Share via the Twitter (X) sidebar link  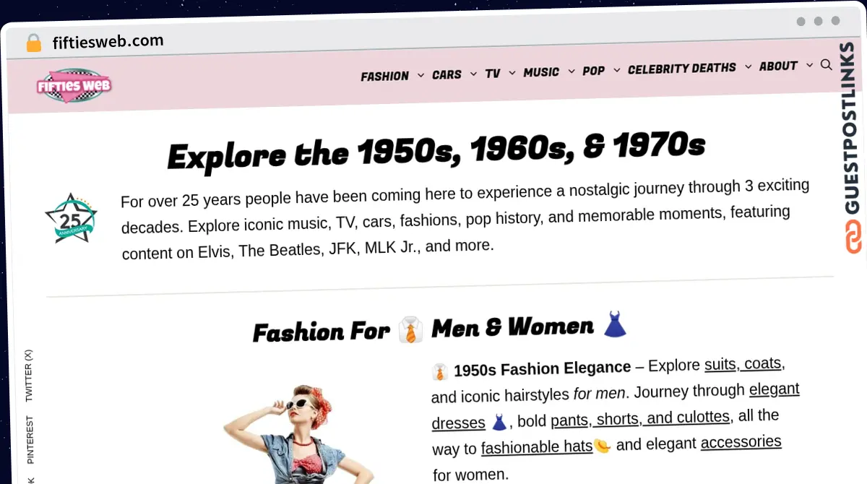tap(29, 376)
